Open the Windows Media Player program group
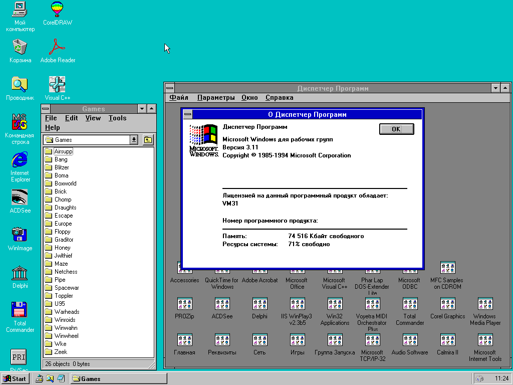 (x=485, y=304)
